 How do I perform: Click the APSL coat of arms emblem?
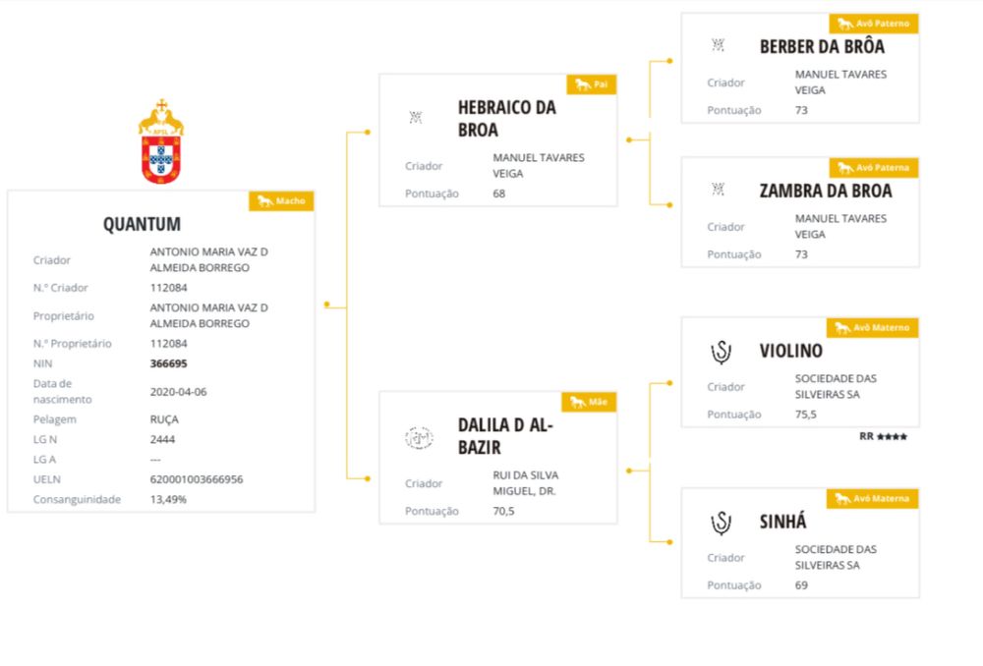160,142
